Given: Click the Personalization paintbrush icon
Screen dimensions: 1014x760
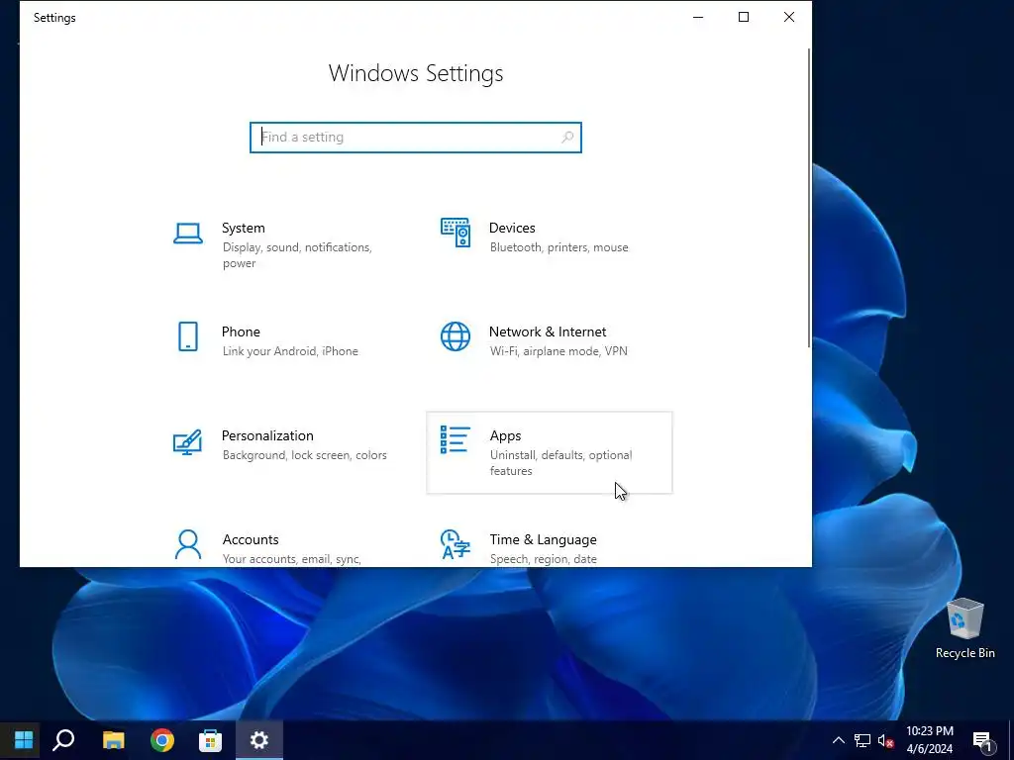Looking at the screenshot, I should (187, 442).
